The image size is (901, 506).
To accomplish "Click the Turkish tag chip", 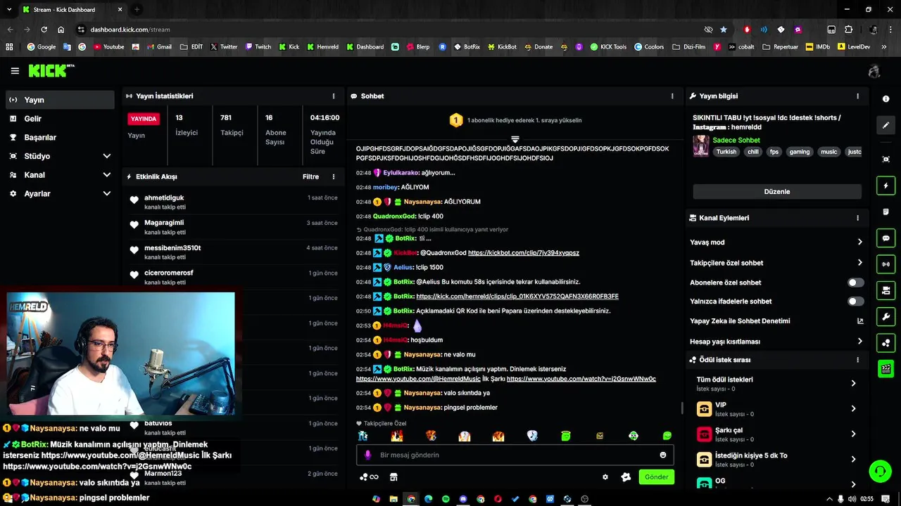I will pyautogui.click(x=726, y=152).
